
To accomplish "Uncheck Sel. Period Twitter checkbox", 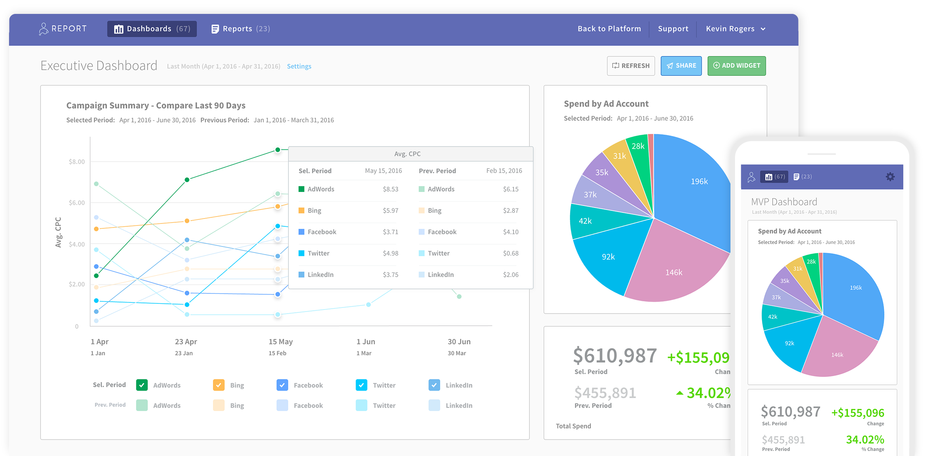I will point(362,385).
